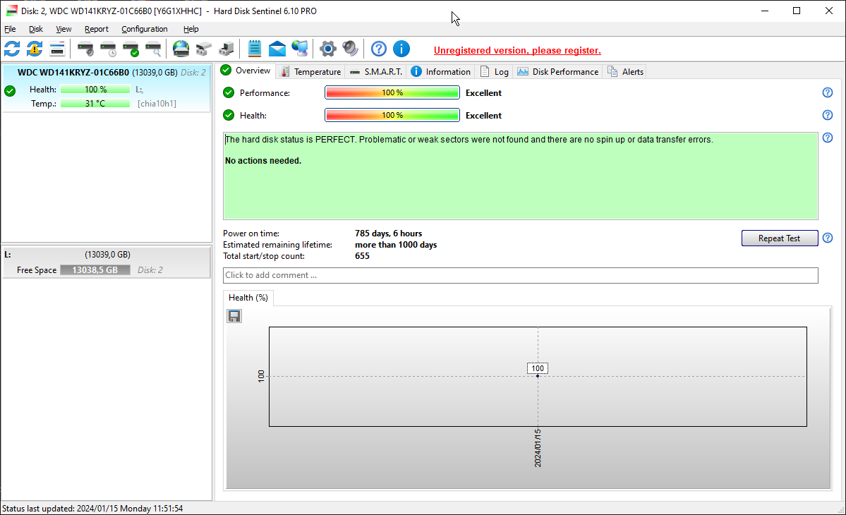This screenshot has height=515, width=846.
Task: Click the 'more than 1000 days' lifetime value
Action: pyautogui.click(x=396, y=245)
